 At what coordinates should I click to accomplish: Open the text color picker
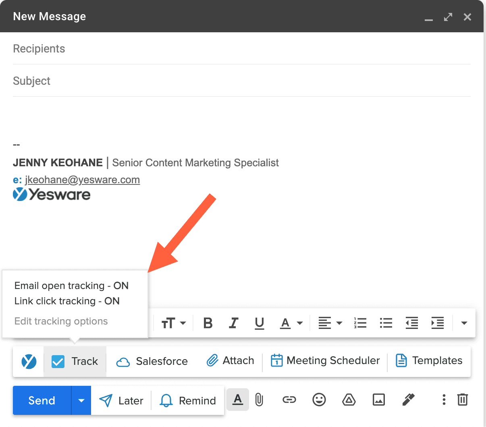click(x=291, y=323)
